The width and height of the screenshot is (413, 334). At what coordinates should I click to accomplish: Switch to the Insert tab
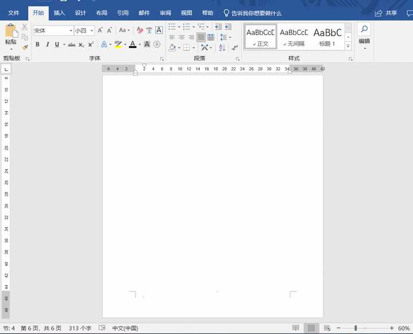(x=59, y=13)
